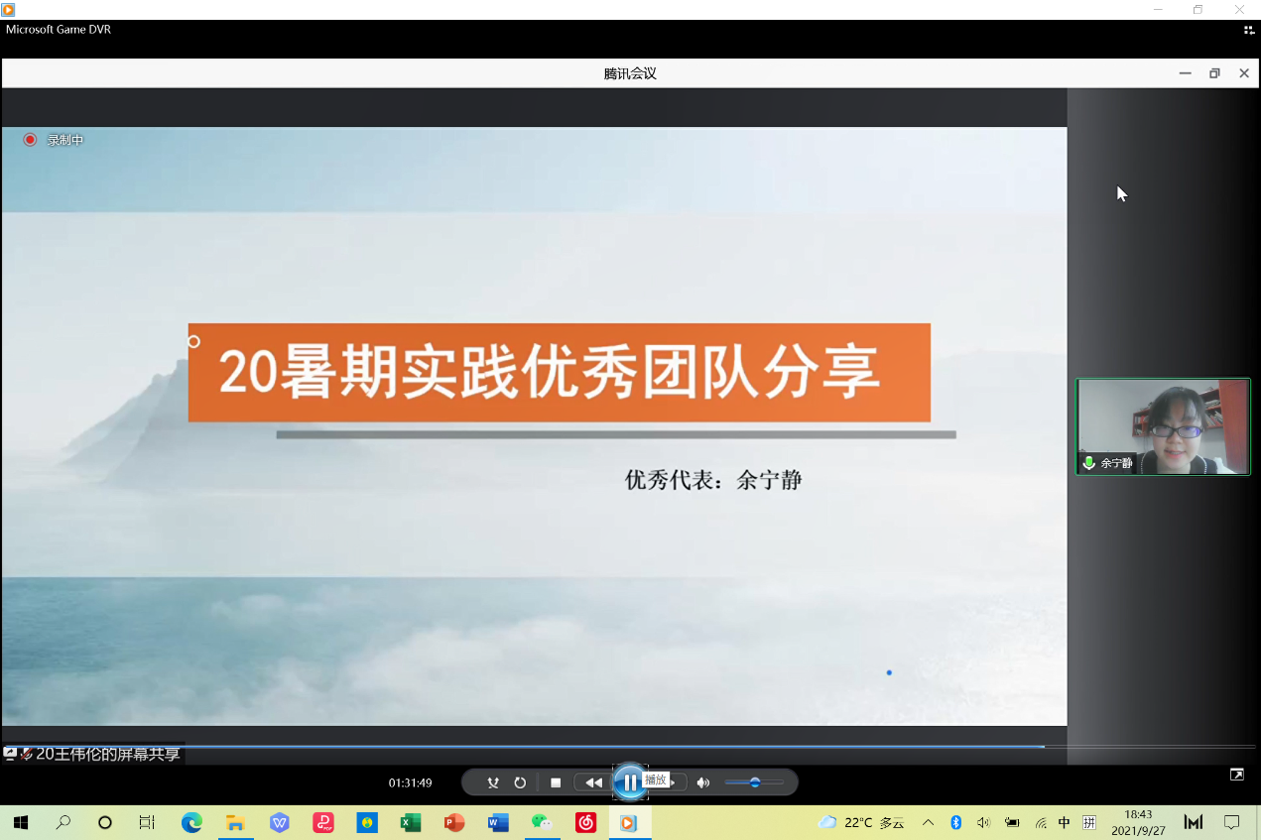1261x840 pixels.
Task: Click the clock showing 18:43
Action: coord(1138,822)
